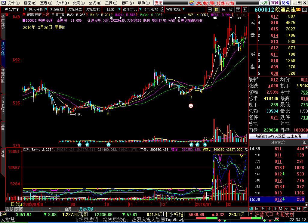Click the 有新的TopView数据,点击查看 button

[278, 136]
